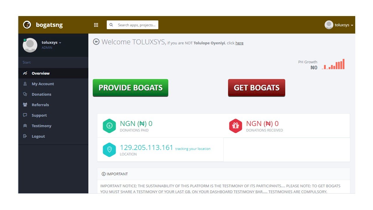Click the PH Growth ₦0 value
Viewport: 373px width, 210px height.
(x=314, y=68)
